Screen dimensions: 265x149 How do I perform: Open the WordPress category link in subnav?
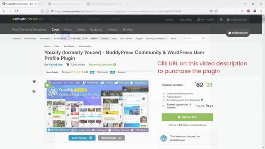(45, 38)
